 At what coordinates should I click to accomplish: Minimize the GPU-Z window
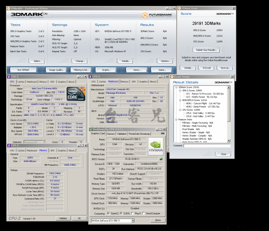point(157,129)
